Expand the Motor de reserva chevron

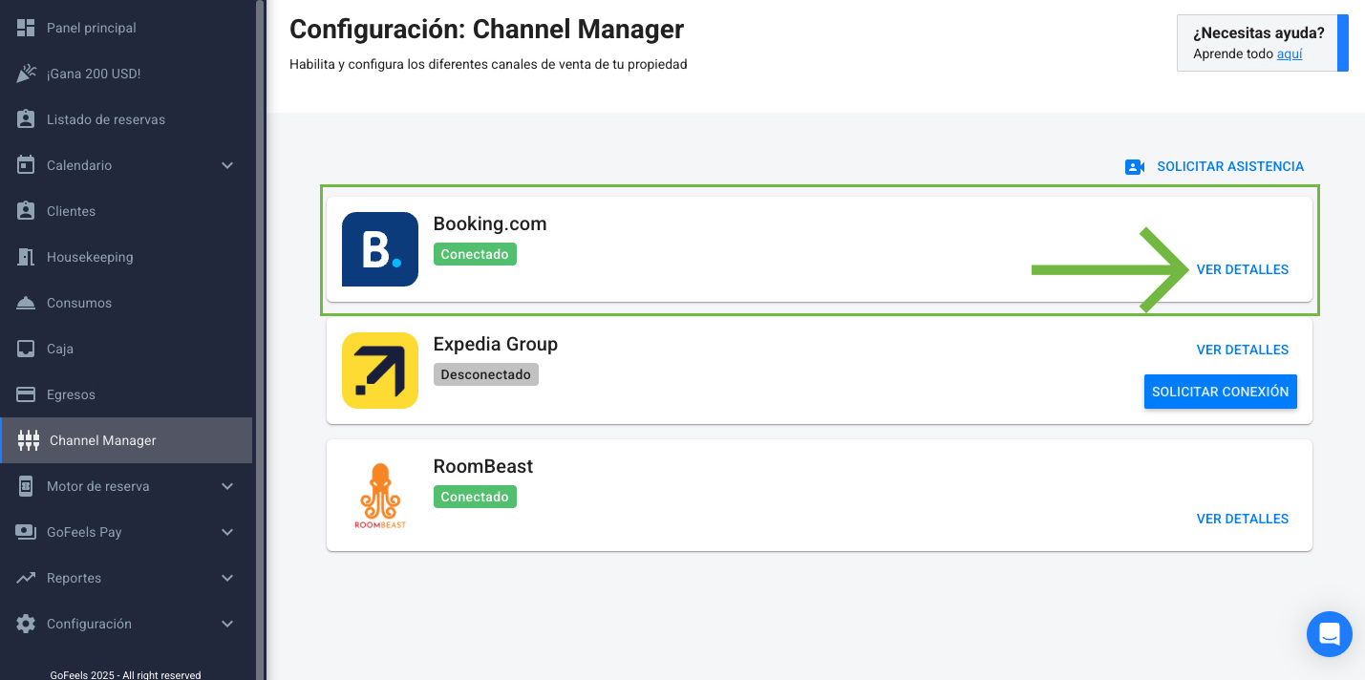coord(227,486)
